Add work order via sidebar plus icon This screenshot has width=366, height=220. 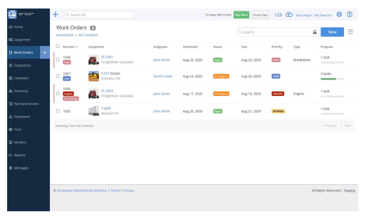pos(45,52)
